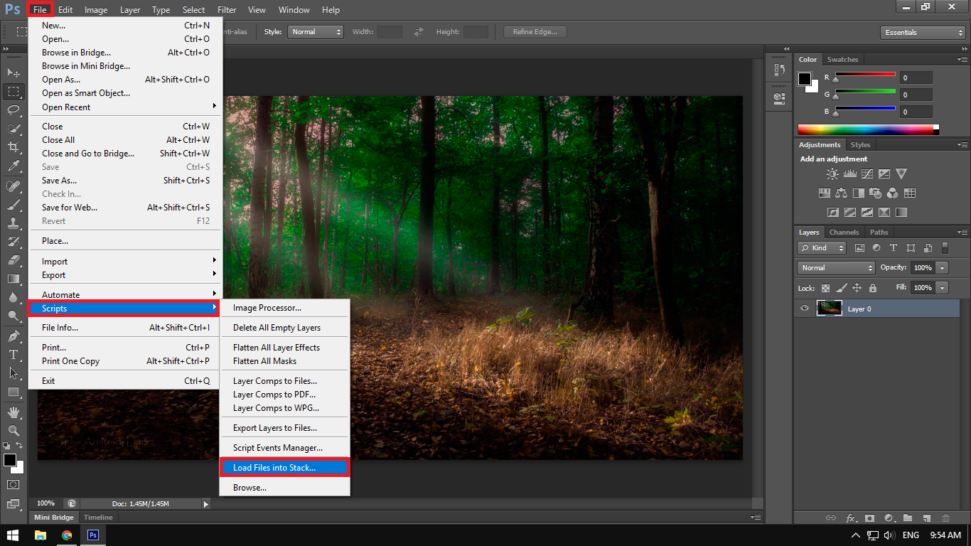The width and height of the screenshot is (971, 546).
Task: Open the Color panel options menu
Action: coord(962,60)
